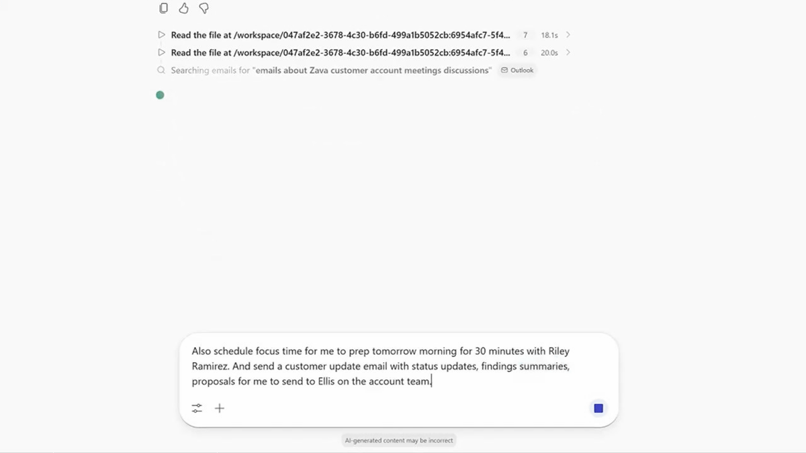Click the plus icon to add an attachment
The height and width of the screenshot is (453, 806).
(220, 408)
